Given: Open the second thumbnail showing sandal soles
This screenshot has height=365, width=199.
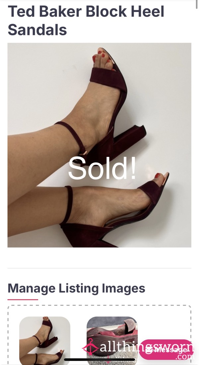Looking at the screenshot, I should [112, 340].
